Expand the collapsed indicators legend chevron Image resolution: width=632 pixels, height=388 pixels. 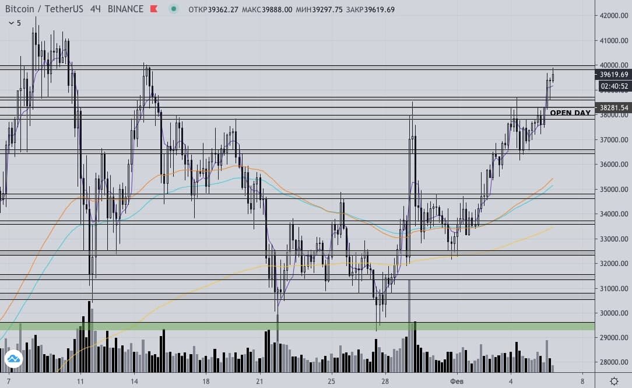pos(11,23)
